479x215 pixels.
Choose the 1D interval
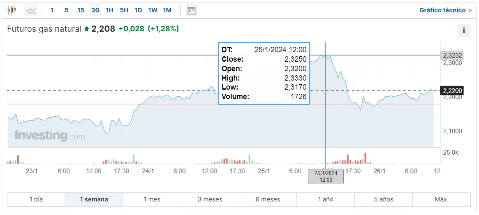coord(139,10)
